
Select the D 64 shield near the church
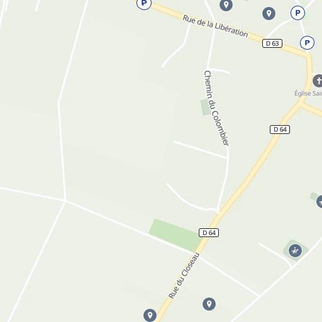pyautogui.click(x=280, y=130)
